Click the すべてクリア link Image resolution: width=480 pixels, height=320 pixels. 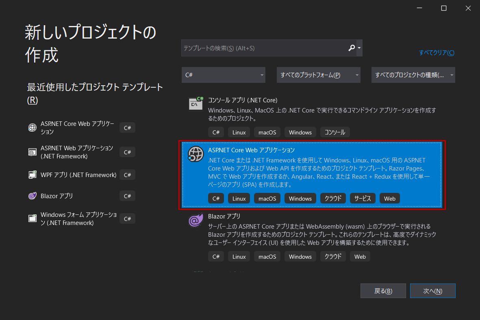tap(437, 53)
